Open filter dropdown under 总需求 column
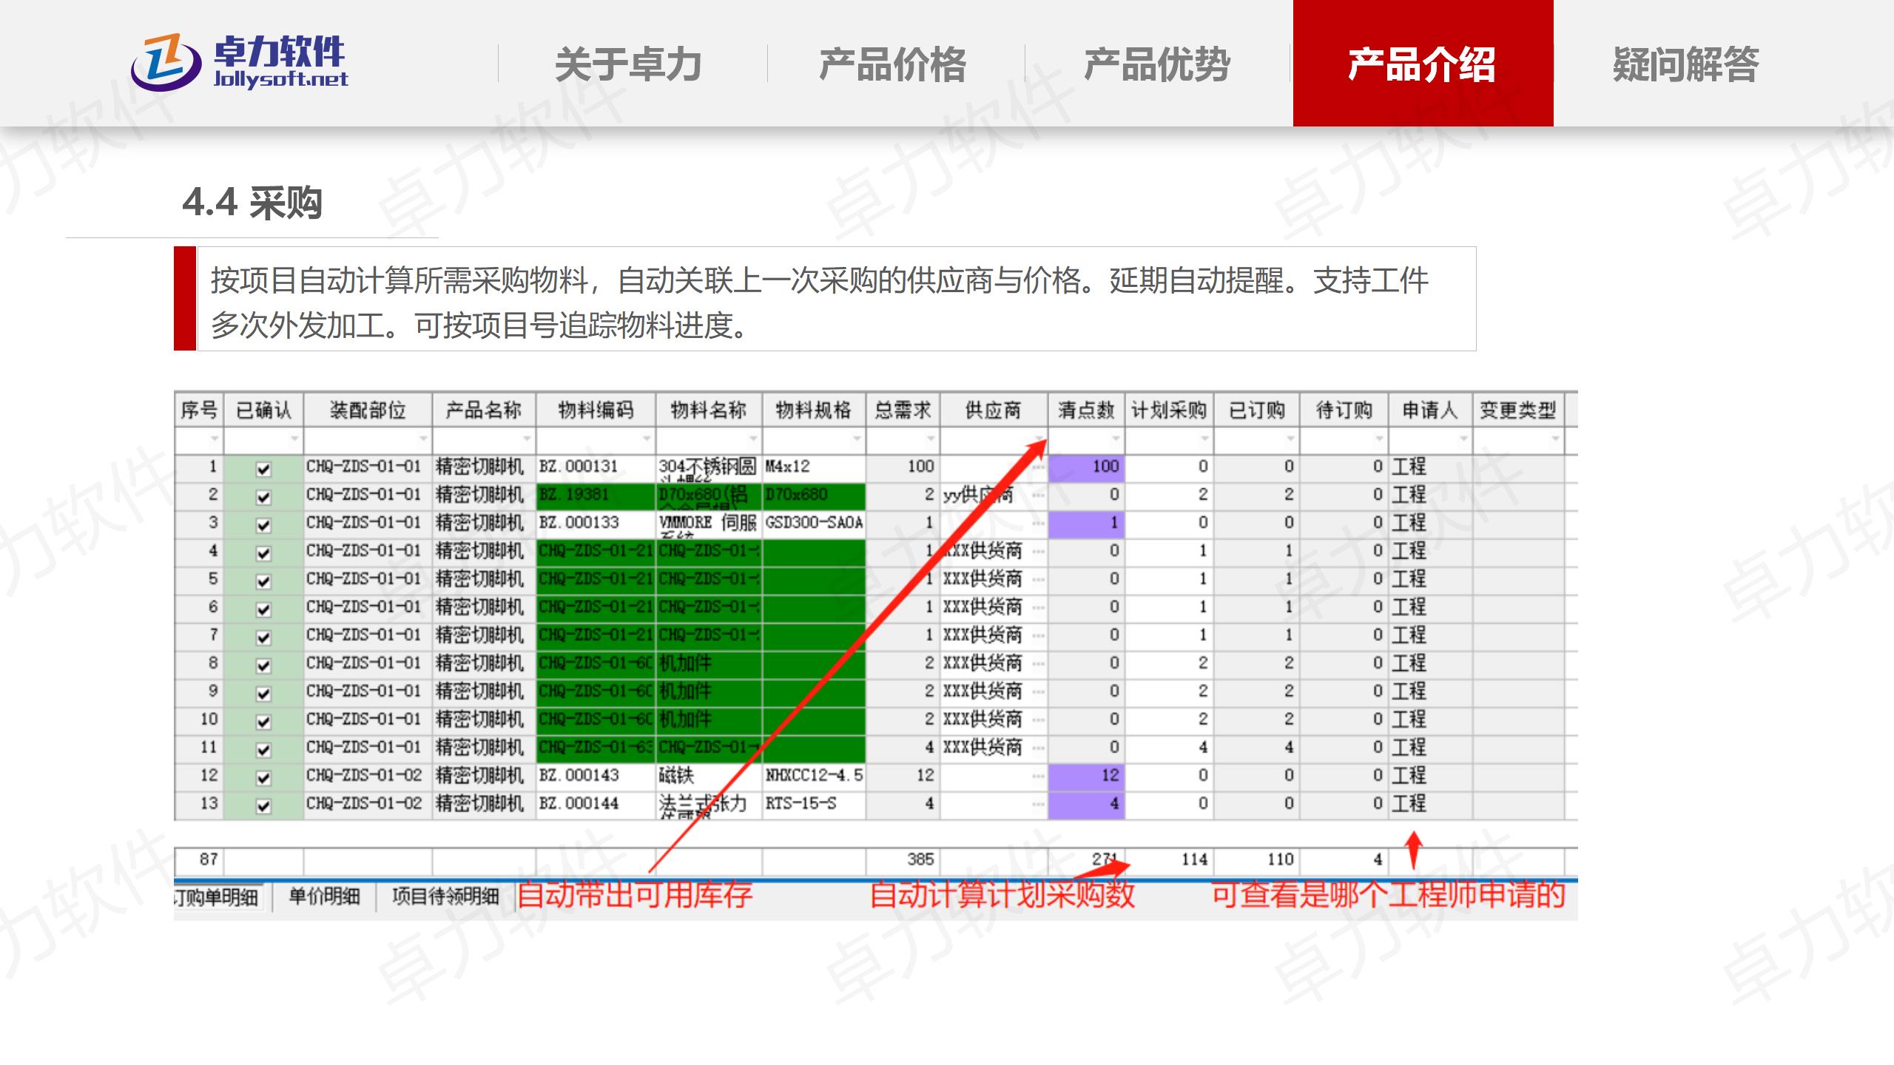This screenshot has width=1894, height=1065. 931,439
